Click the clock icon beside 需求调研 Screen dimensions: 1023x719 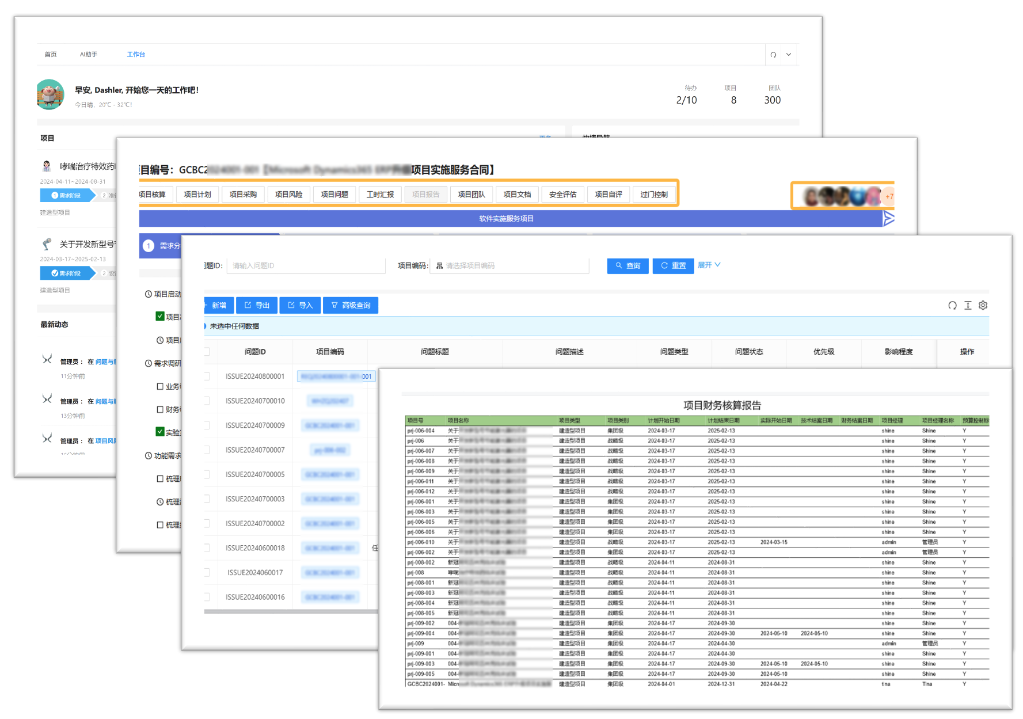[x=149, y=363]
